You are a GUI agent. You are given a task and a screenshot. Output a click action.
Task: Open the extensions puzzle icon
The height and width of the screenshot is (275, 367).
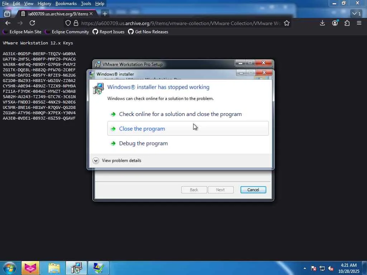click(347, 23)
